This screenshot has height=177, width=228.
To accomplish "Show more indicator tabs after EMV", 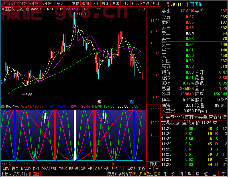I will tap(121, 169).
